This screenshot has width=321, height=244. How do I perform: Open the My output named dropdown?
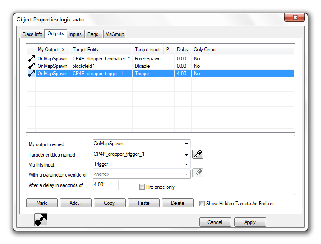pyautogui.click(x=187, y=144)
